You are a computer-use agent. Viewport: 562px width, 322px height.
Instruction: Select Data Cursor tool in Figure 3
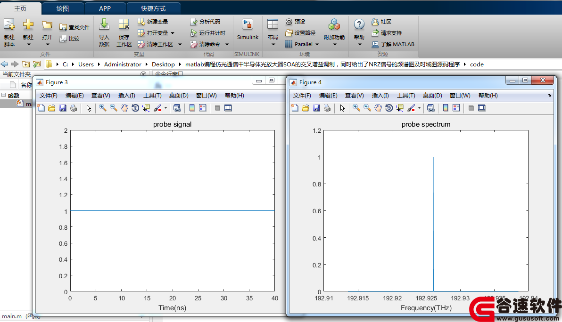tap(146, 108)
